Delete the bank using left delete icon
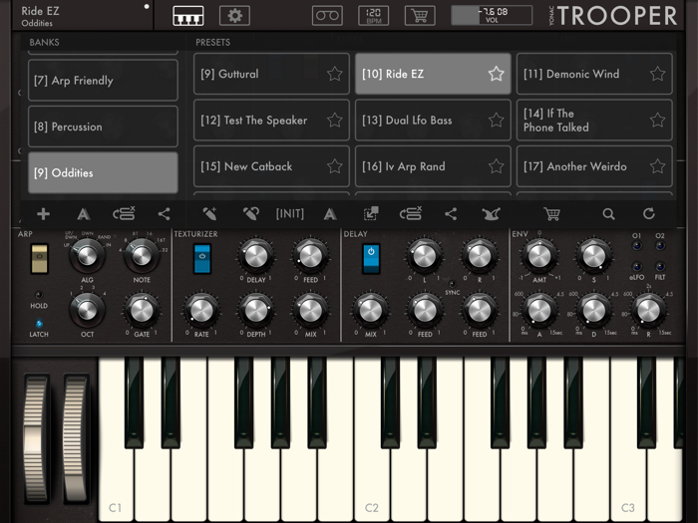This screenshot has width=698, height=523. point(124,214)
